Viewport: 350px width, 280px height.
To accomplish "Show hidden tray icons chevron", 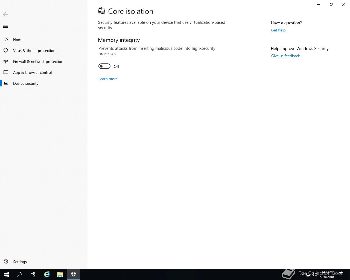I will 302,275.
